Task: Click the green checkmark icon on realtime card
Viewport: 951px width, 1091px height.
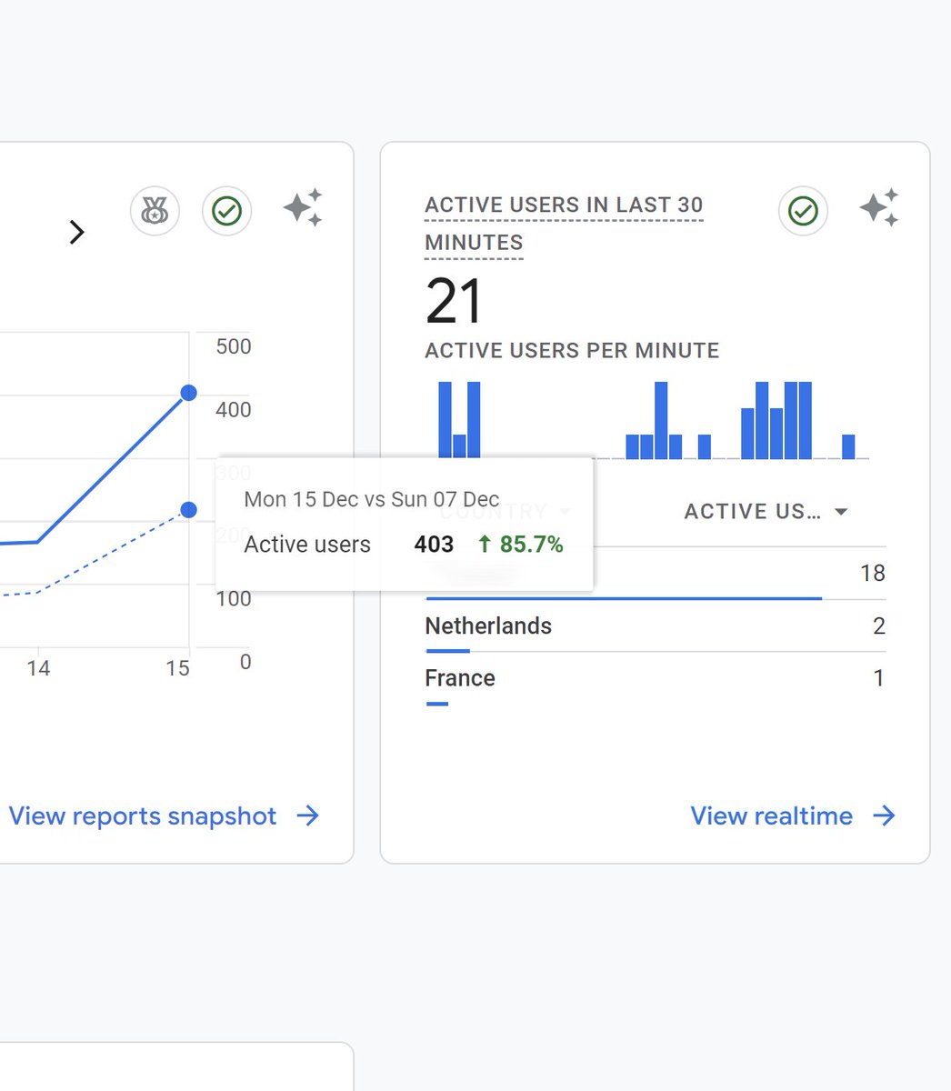Action: 803,211
